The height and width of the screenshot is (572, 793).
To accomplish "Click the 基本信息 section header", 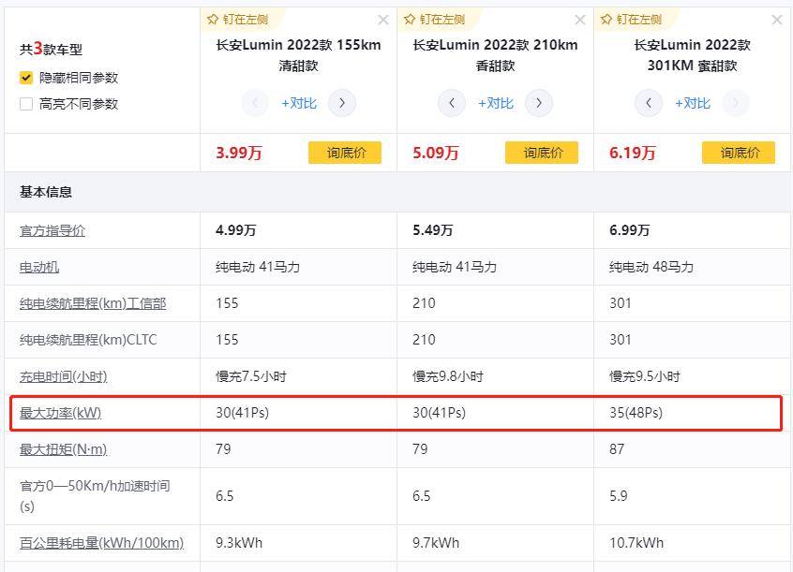I will coord(46,192).
